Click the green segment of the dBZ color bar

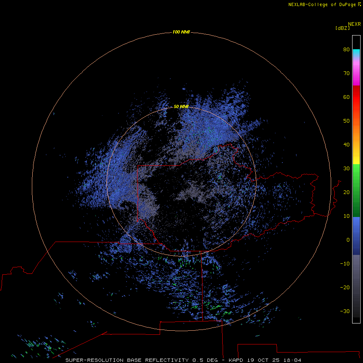point(356,190)
